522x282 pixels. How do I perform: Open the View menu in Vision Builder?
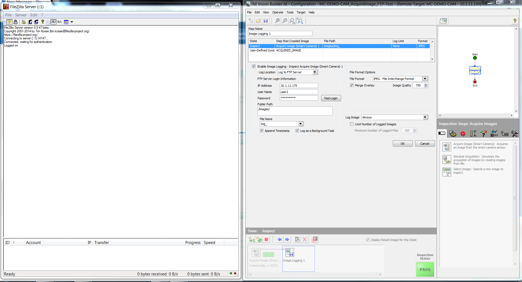266,12
